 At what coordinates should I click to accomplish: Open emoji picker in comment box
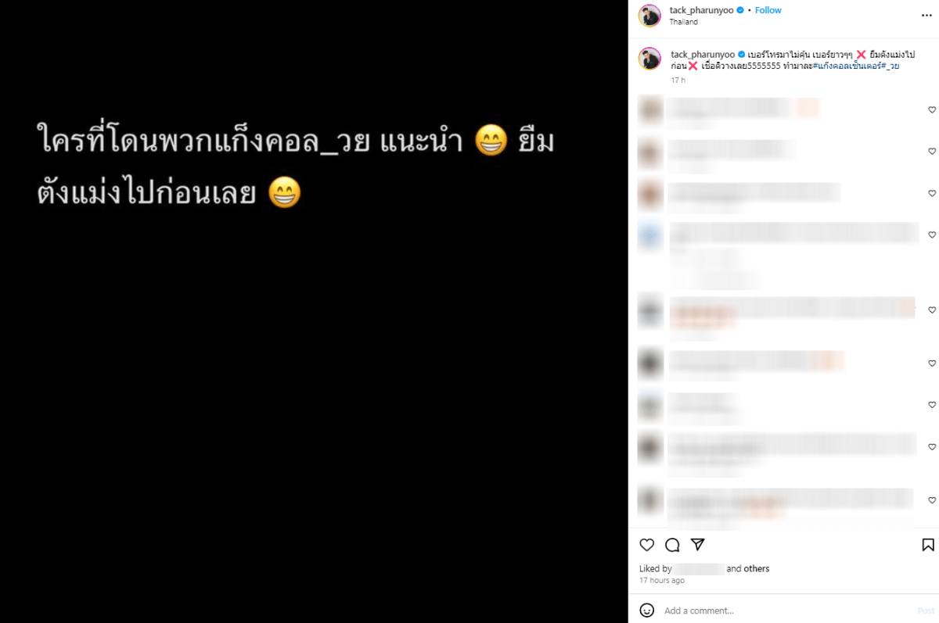coord(647,610)
